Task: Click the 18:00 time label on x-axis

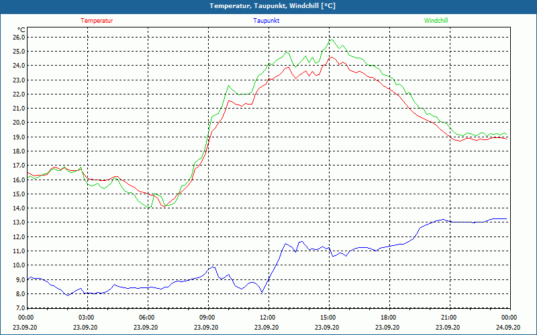Action: (x=389, y=317)
